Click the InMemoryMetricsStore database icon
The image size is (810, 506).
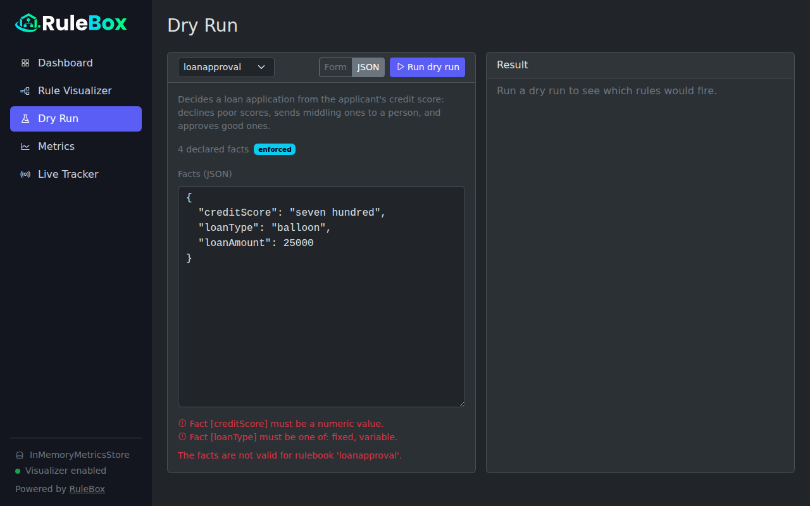[x=20, y=455]
